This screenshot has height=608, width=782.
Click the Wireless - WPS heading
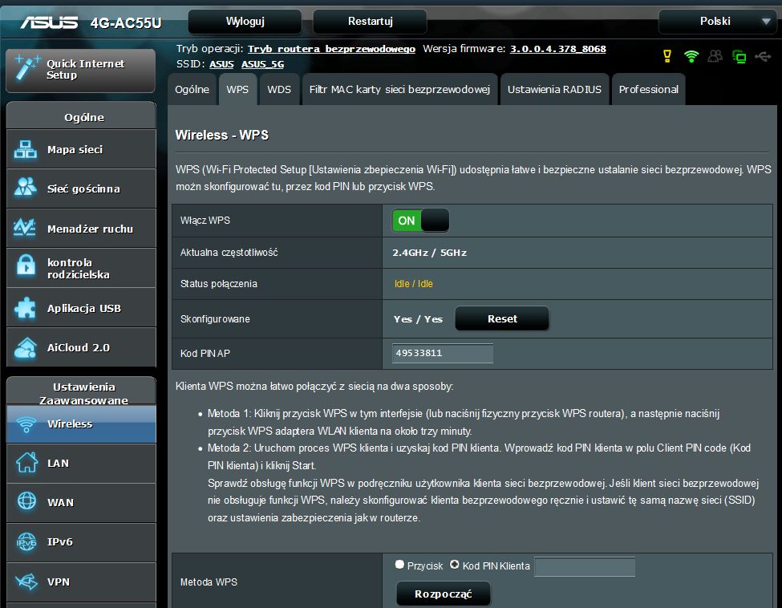click(222, 136)
